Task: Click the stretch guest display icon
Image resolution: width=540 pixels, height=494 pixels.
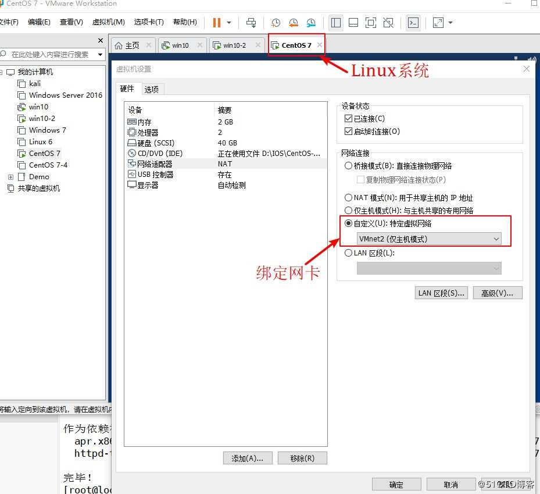Action: coord(438,23)
